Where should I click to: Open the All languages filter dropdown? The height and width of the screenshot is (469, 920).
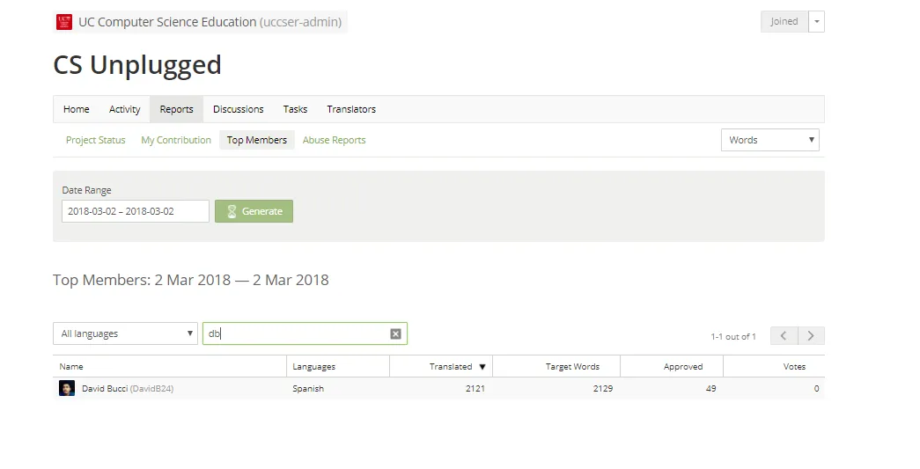click(x=125, y=333)
